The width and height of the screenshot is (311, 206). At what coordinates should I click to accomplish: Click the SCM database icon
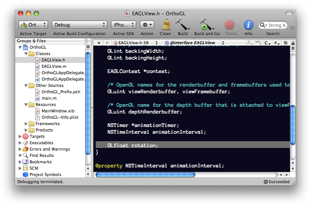click(26, 168)
